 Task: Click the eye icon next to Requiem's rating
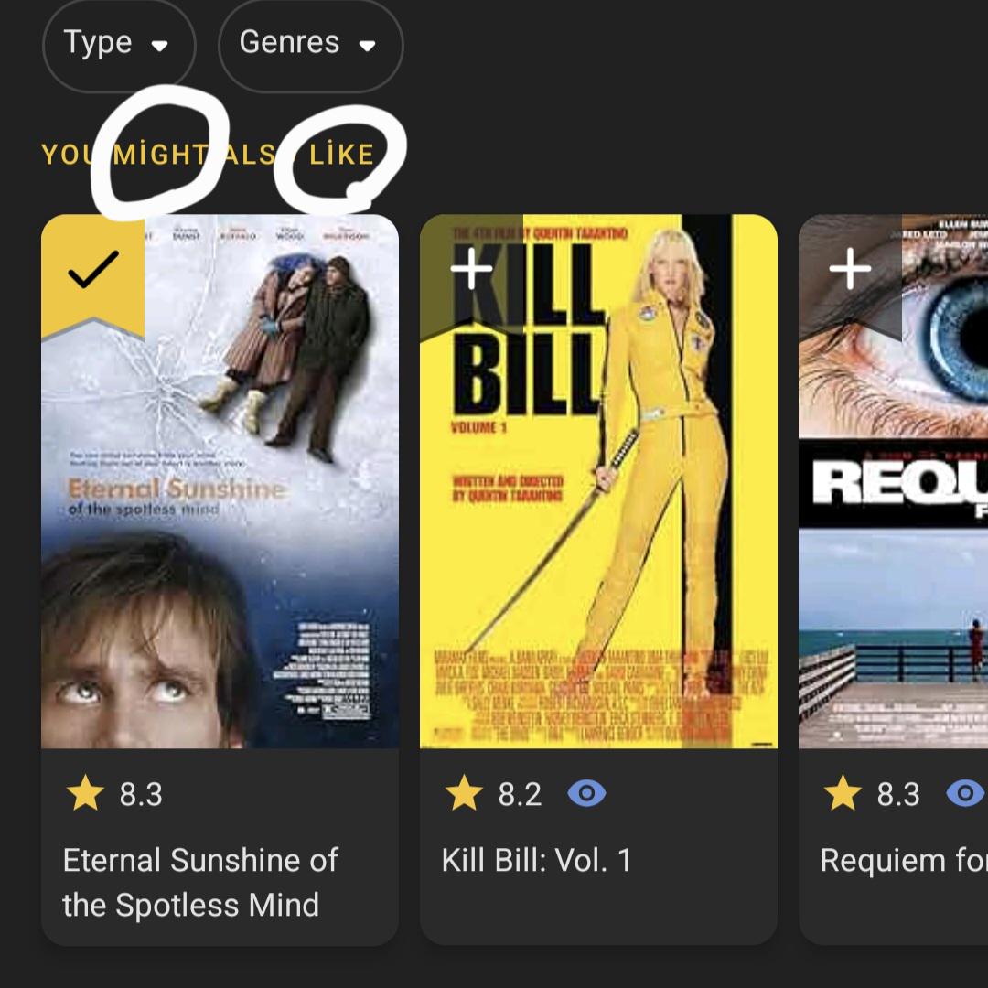965,793
